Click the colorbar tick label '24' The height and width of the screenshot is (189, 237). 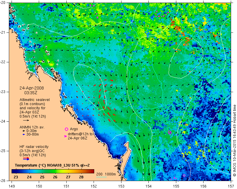(x=29, y=177)
